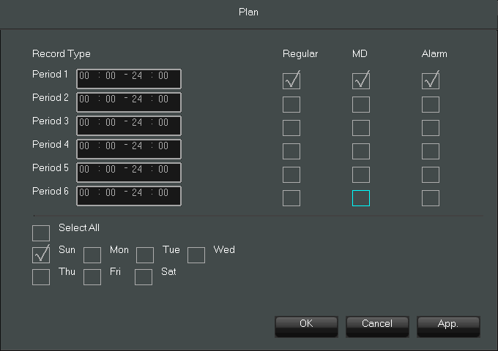Click the Plan dialog title
The image size is (498, 351).
(248, 12)
